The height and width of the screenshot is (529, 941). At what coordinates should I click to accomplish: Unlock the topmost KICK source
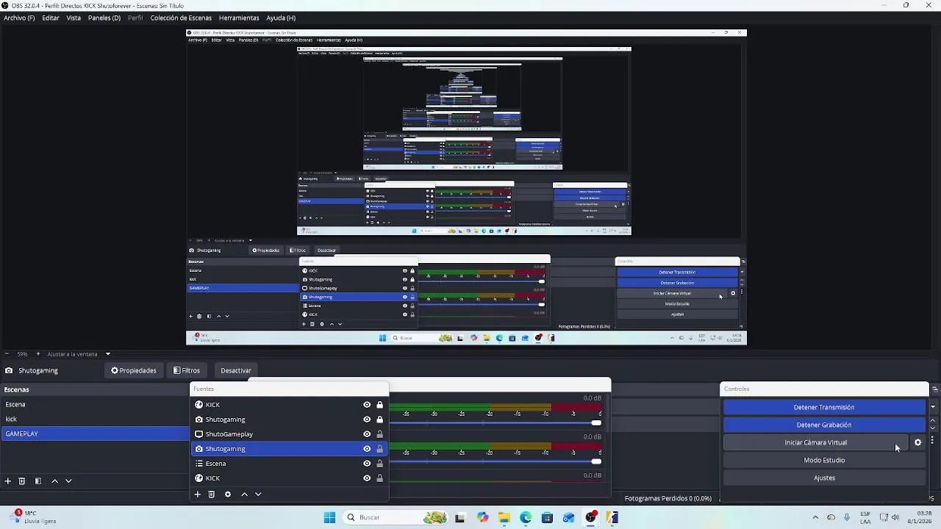(379, 405)
